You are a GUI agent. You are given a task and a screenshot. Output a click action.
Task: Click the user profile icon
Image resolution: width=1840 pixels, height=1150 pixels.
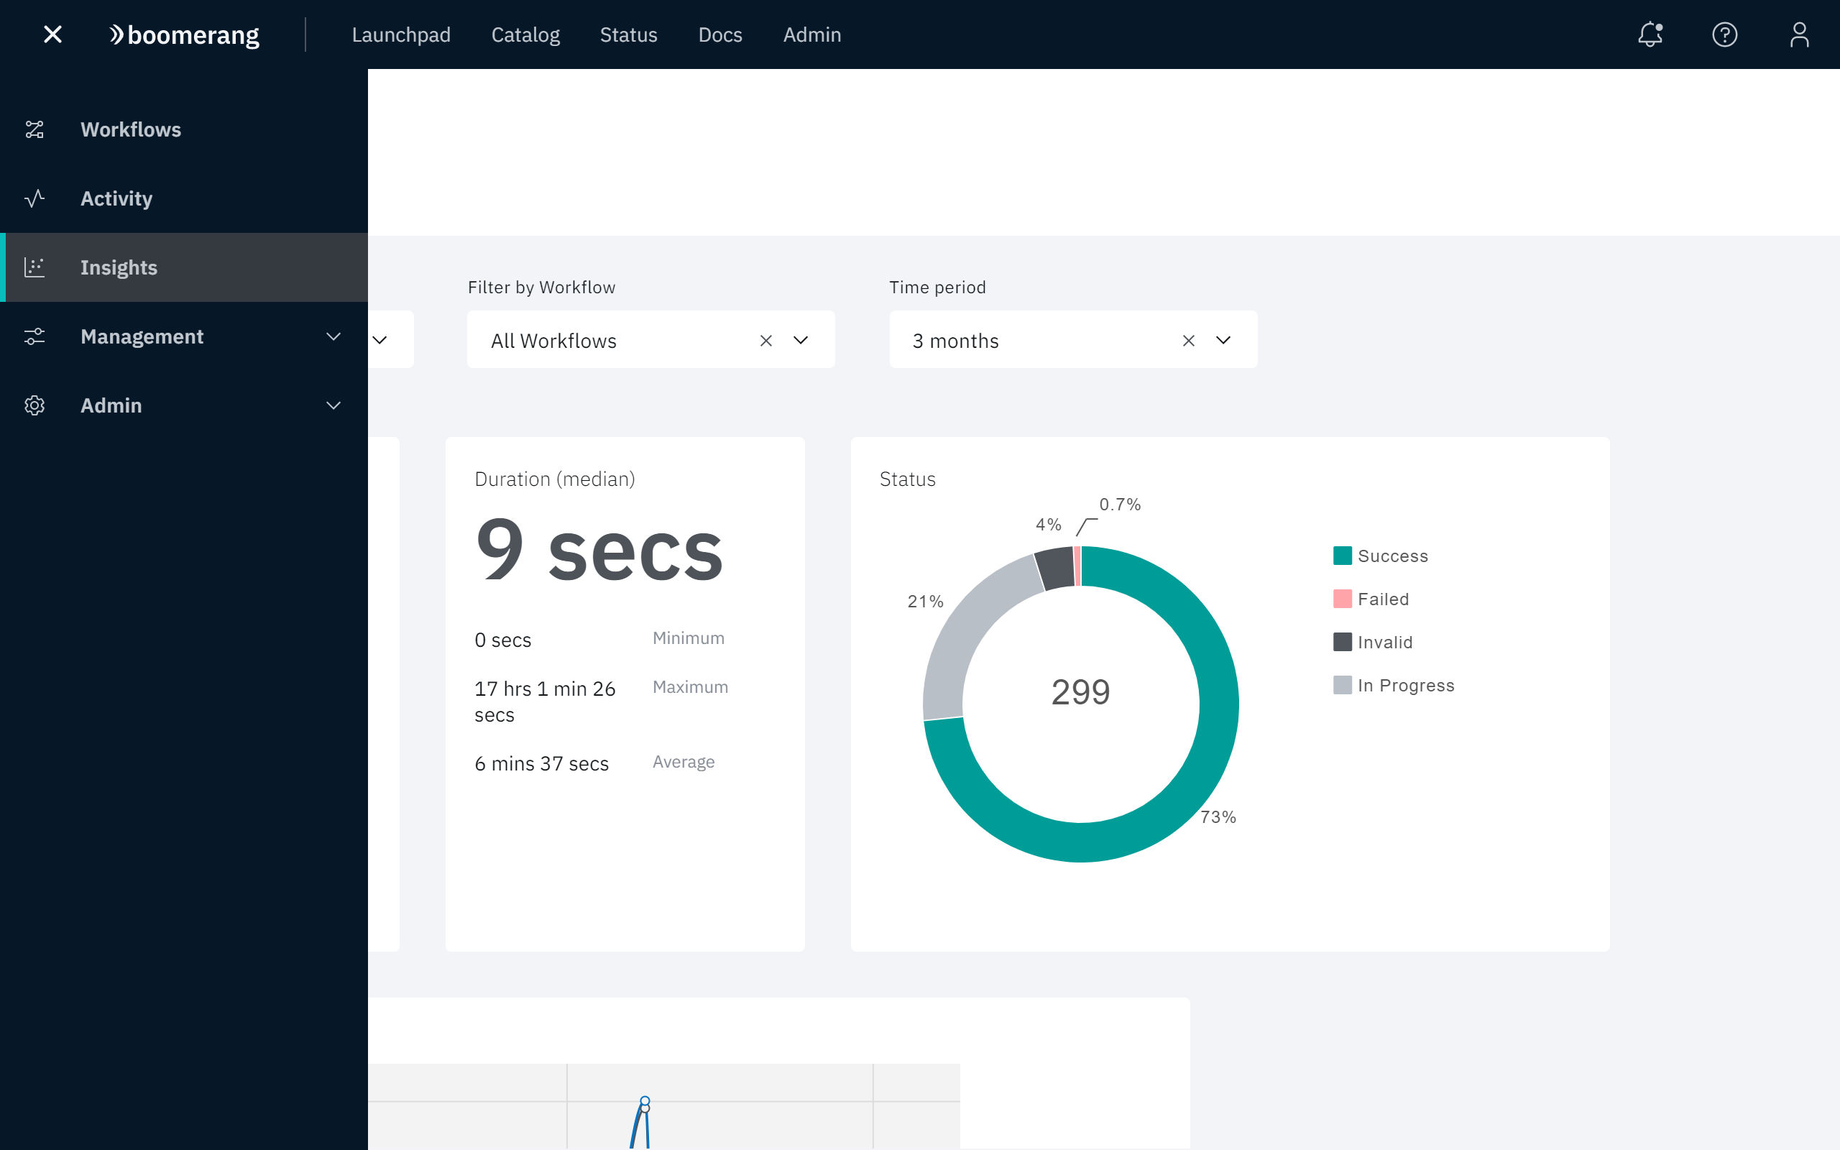coord(1798,34)
